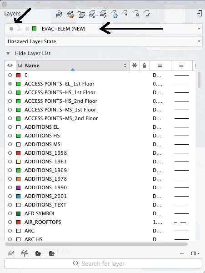Toggle visibility dot of current layer EVAC-ELEM

tap(11, 29)
